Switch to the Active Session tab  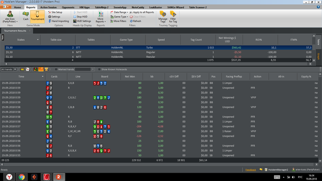48,7
